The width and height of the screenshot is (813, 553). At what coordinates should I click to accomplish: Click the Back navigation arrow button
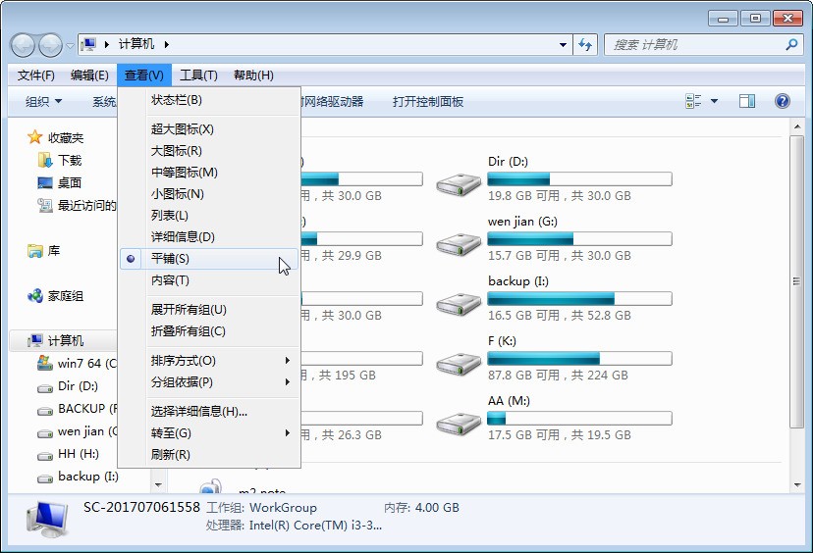[x=23, y=45]
